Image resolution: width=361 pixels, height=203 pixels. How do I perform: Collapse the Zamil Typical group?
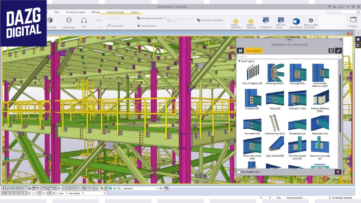coord(239,61)
